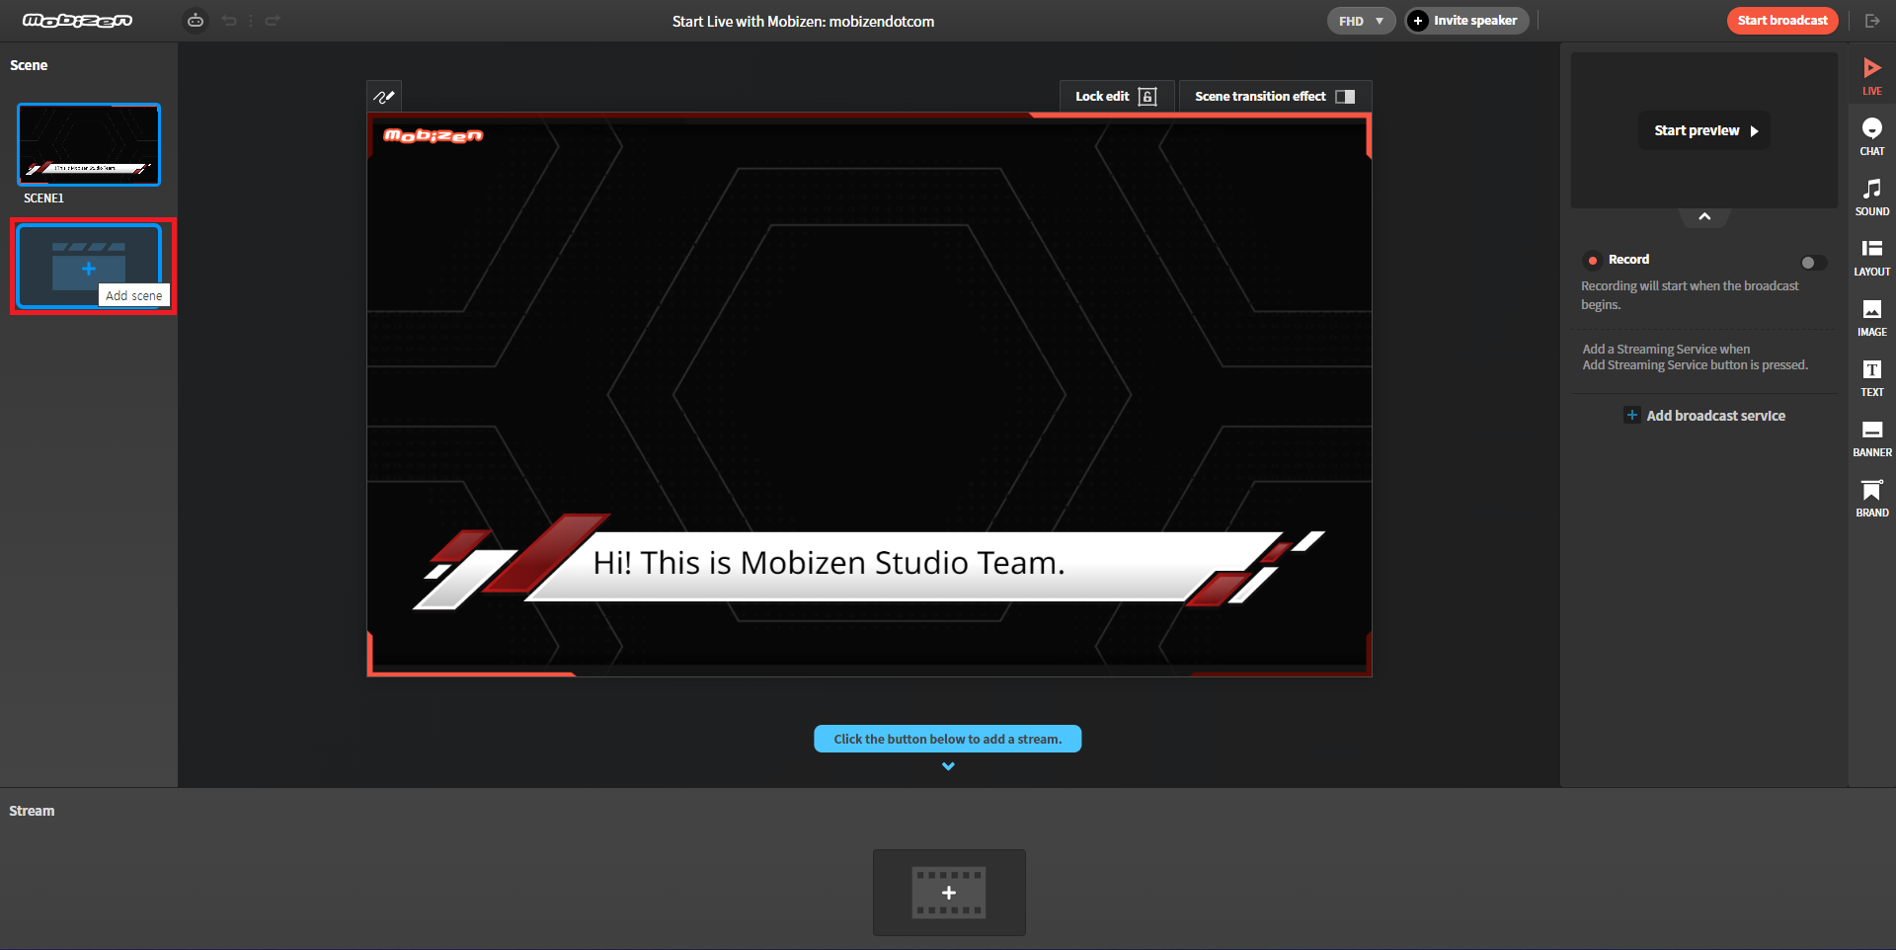The image size is (1896, 950).
Task: Click the Invite speaker button
Action: (1466, 21)
